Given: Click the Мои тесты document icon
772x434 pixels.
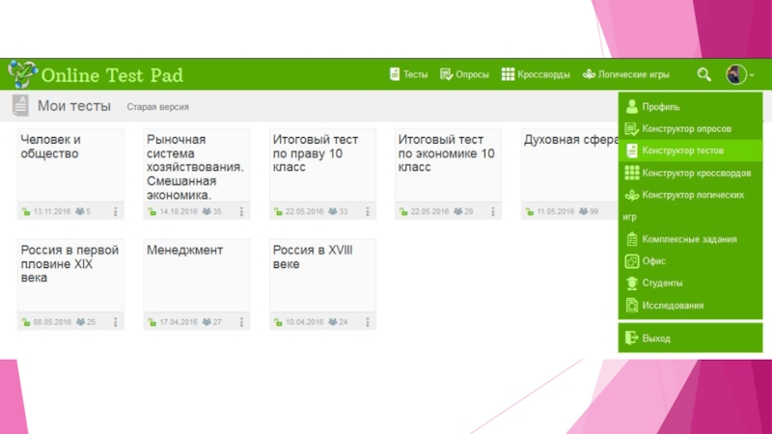Looking at the screenshot, I should coord(20,105).
